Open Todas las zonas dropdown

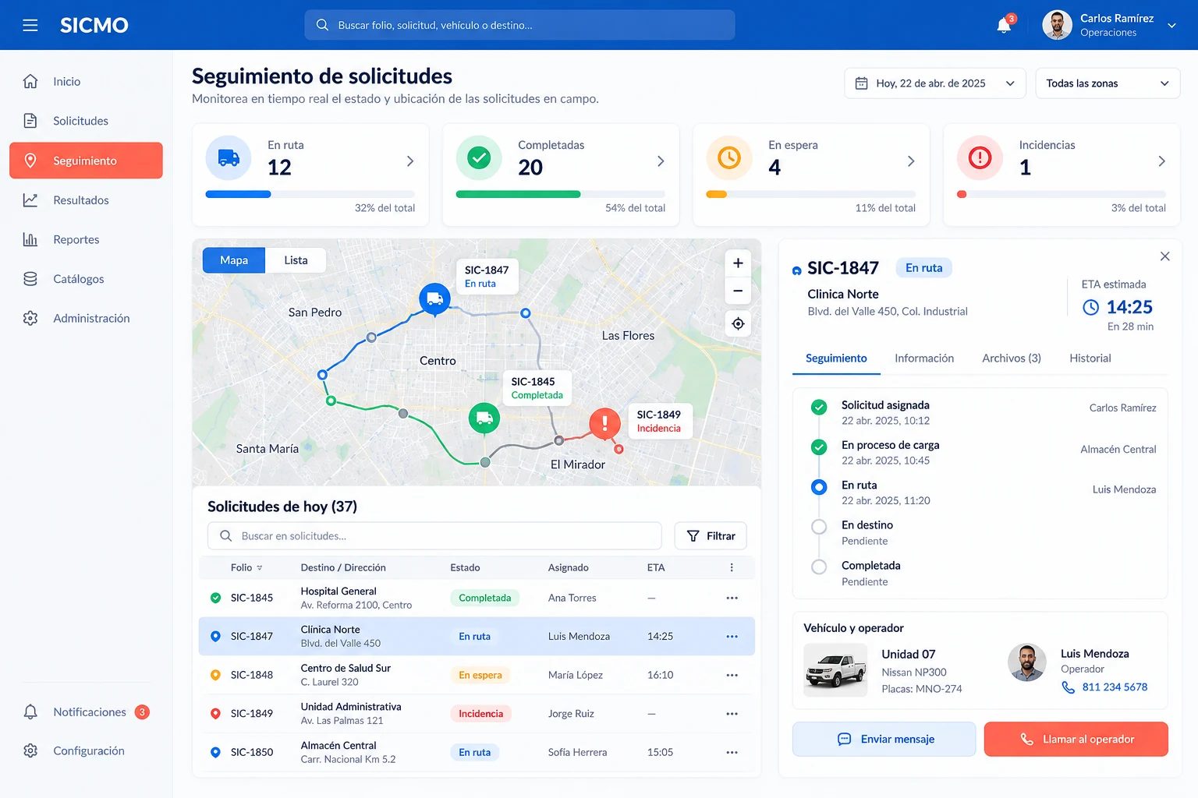(x=1108, y=83)
